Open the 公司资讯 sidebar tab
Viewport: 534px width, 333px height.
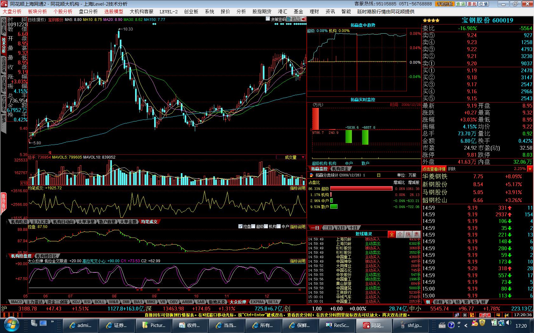(3, 65)
